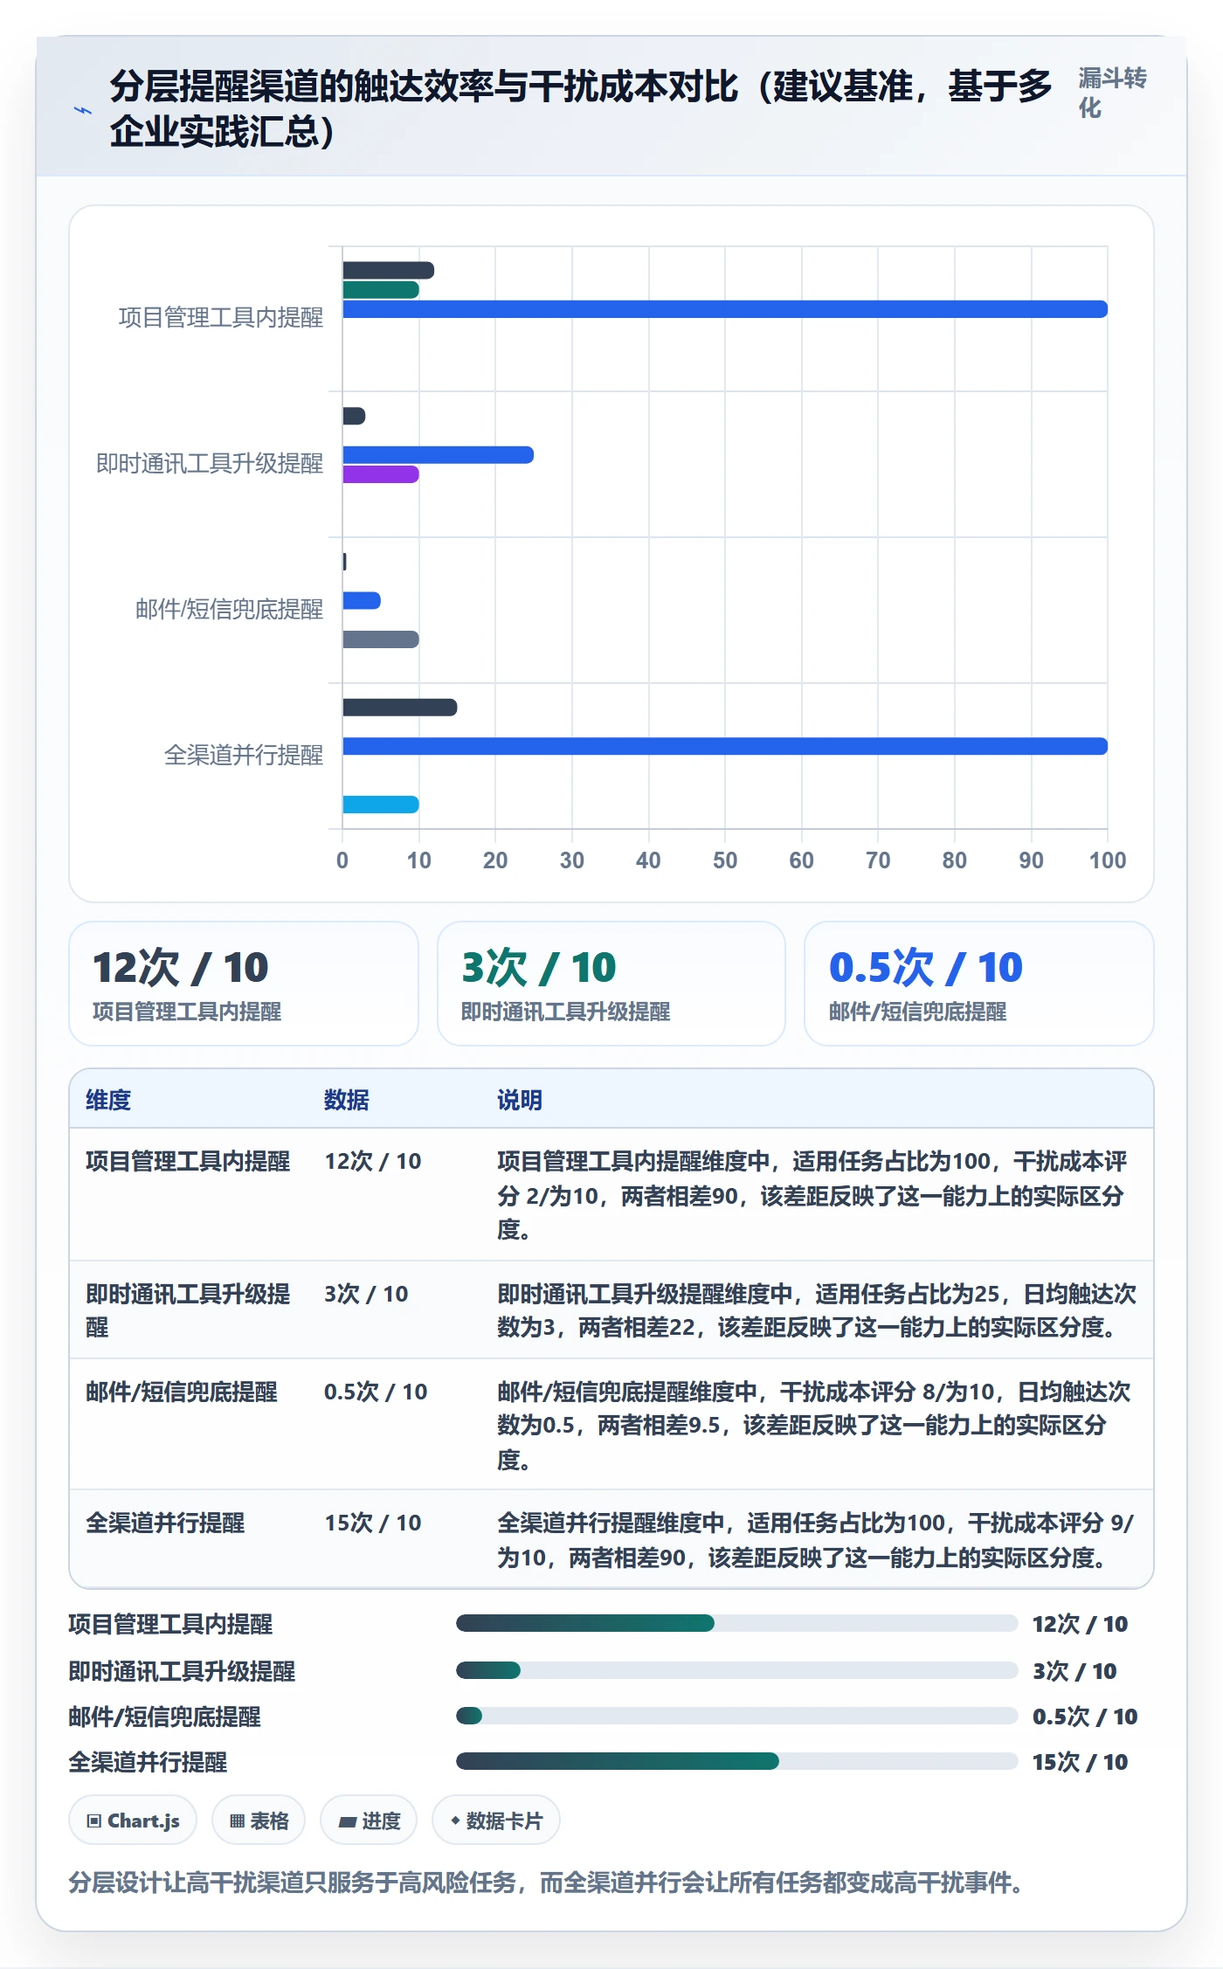The image size is (1223, 1969).
Task: Click the long blue bar for 全渠道并行提醒
Action: coord(725,746)
